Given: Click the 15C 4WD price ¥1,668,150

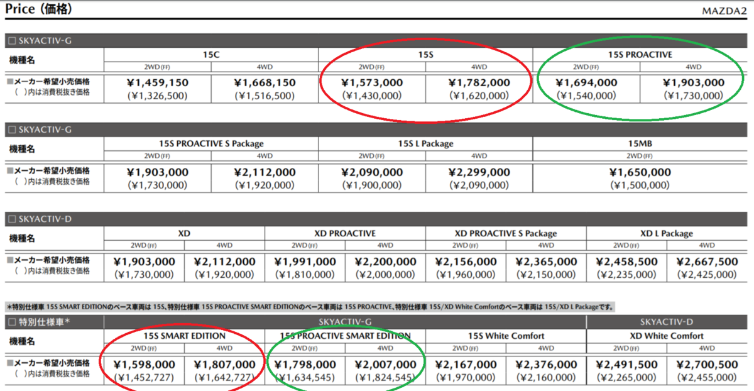Looking at the screenshot, I should pyautogui.click(x=265, y=82).
